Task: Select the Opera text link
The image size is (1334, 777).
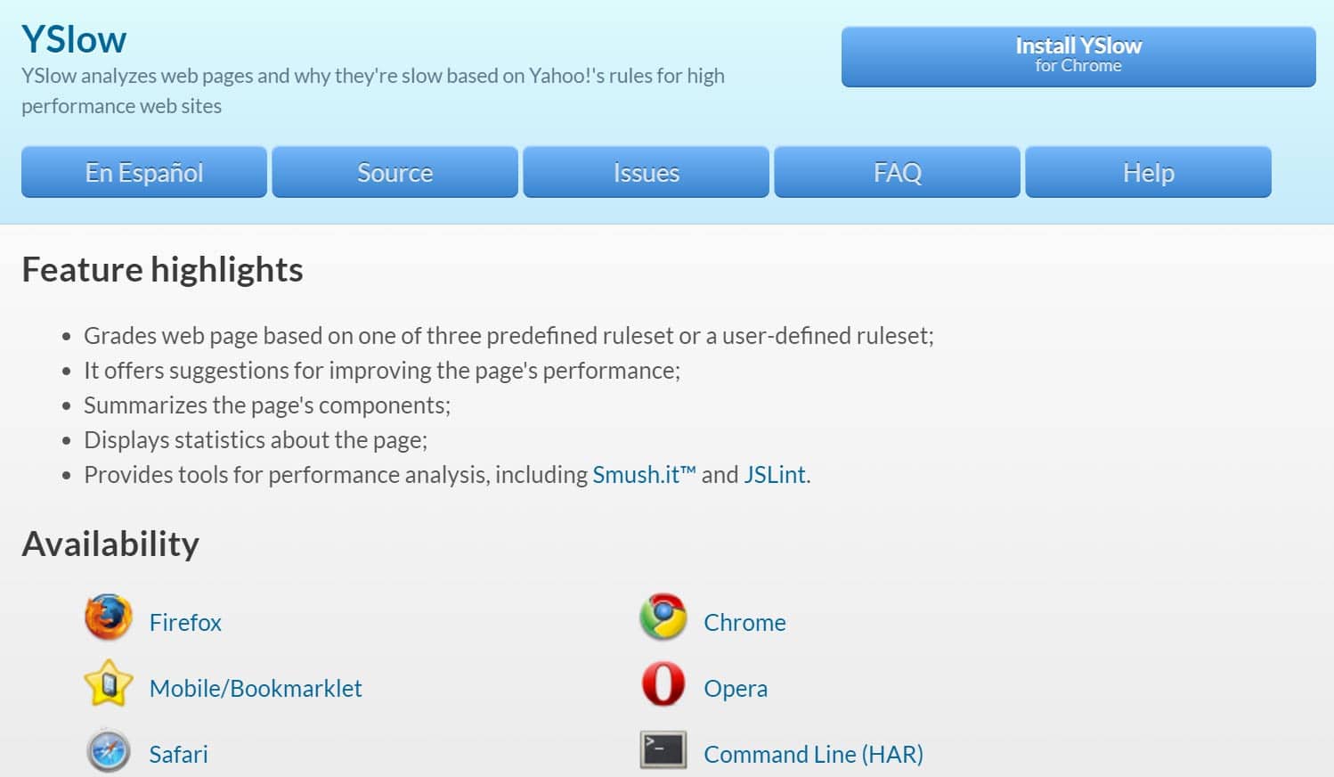Action: pyautogui.click(x=736, y=689)
